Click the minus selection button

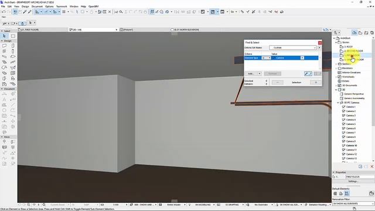coord(278,82)
